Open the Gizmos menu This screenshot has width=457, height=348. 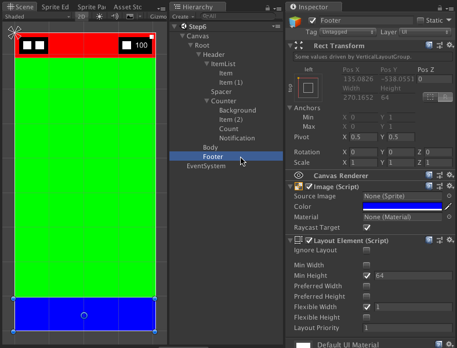(158, 17)
